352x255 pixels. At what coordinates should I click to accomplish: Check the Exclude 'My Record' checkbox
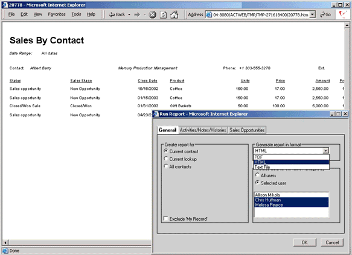(x=166, y=218)
